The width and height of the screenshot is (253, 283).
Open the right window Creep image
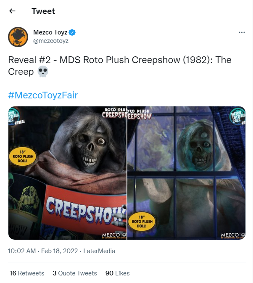187,173
